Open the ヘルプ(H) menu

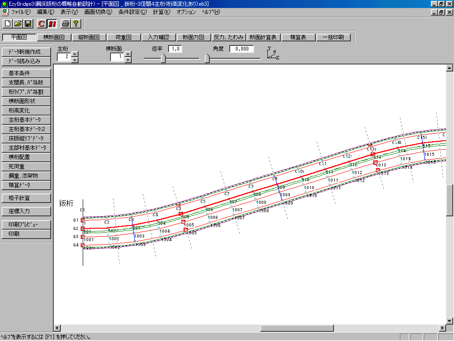[211, 12]
